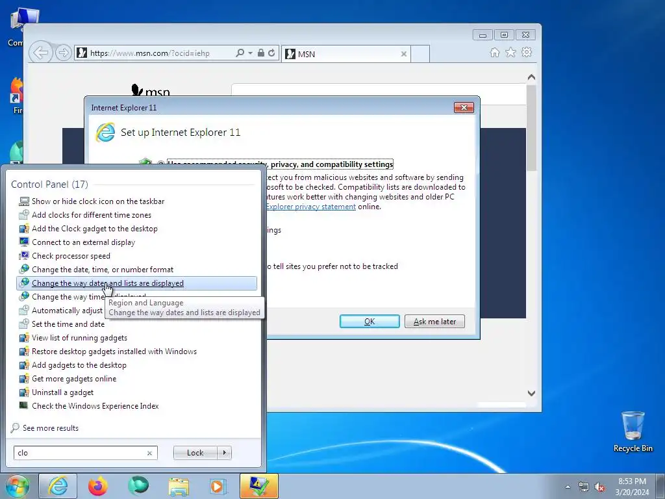This screenshot has width=665, height=499.
Task: Click the muted volume tray icon
Action: tap(599, 487)
